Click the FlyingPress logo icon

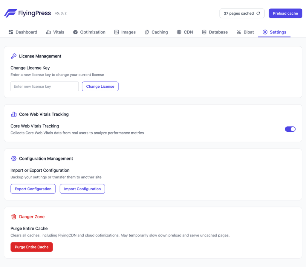tap(10, 13)
